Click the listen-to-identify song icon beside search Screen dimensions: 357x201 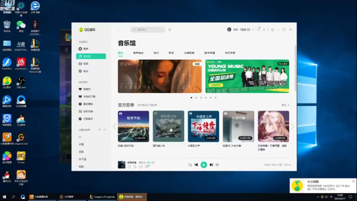(170, 29)
